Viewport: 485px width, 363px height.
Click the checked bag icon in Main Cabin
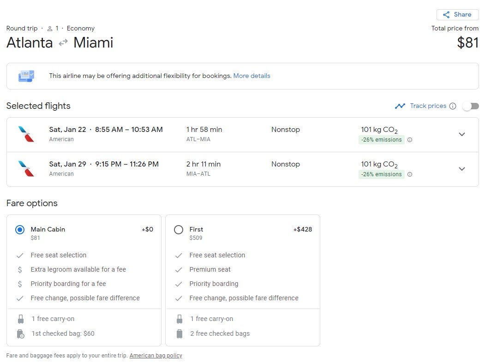20,334
